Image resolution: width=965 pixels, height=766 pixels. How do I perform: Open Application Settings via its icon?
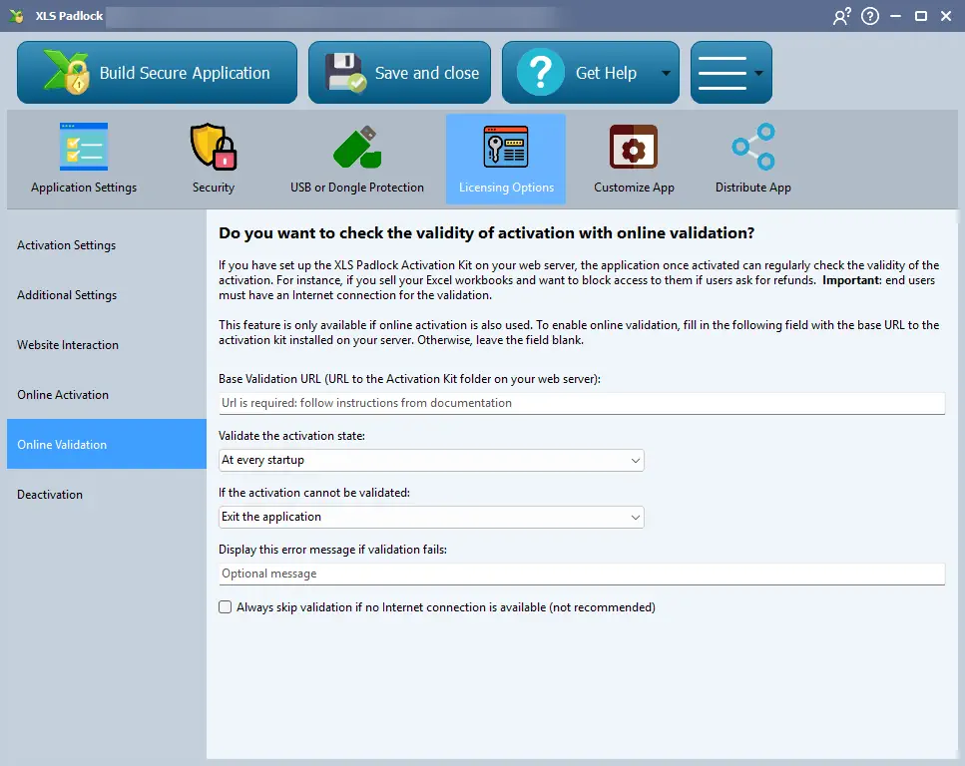(x=84, y=146)
